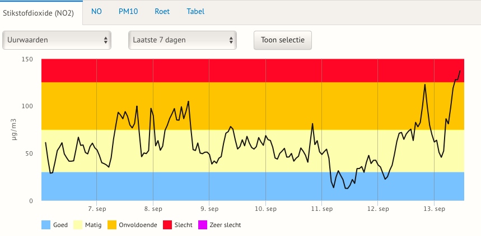Screen dimensions: 481x236
Task: Click the 13. sep axis label
Action: (x=434, y=209)
